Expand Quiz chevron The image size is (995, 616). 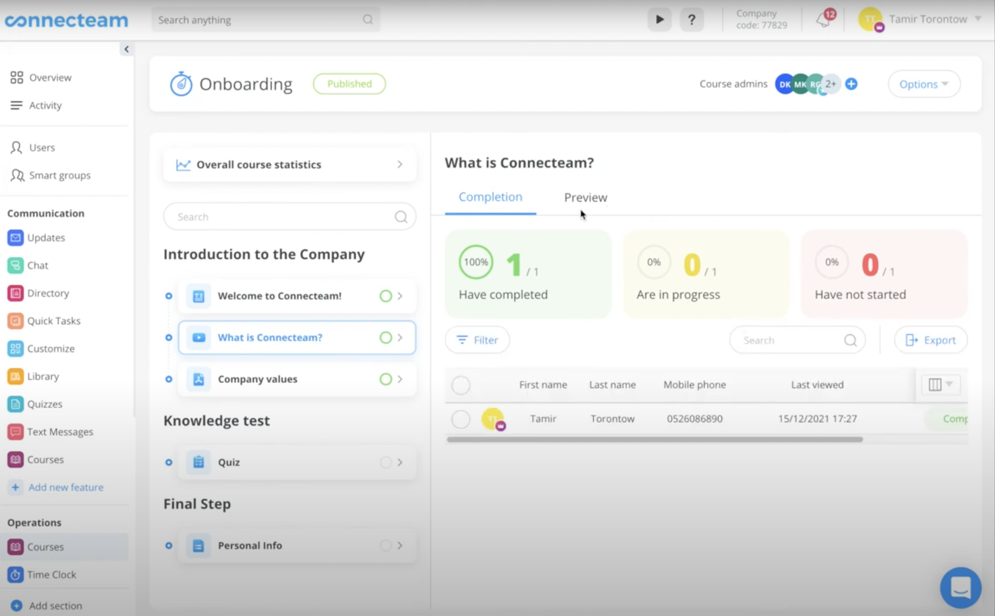pos(400,462)
